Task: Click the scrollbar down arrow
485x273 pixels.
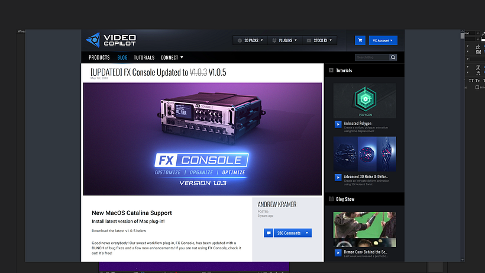Action: pyautogui.click(x=463, y=260)
